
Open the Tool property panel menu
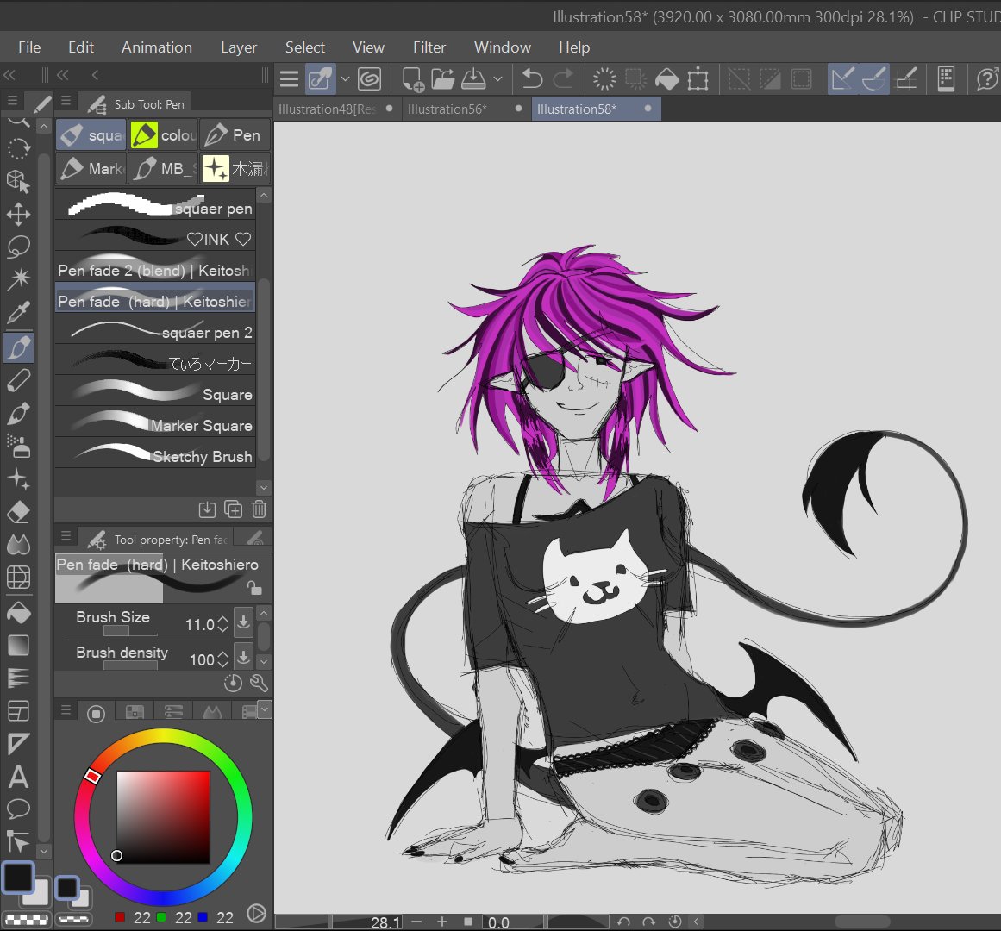[66, 537]
